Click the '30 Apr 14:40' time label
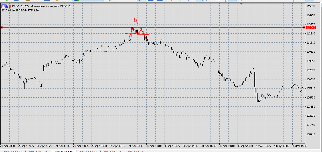 click(x=191, y=146)
